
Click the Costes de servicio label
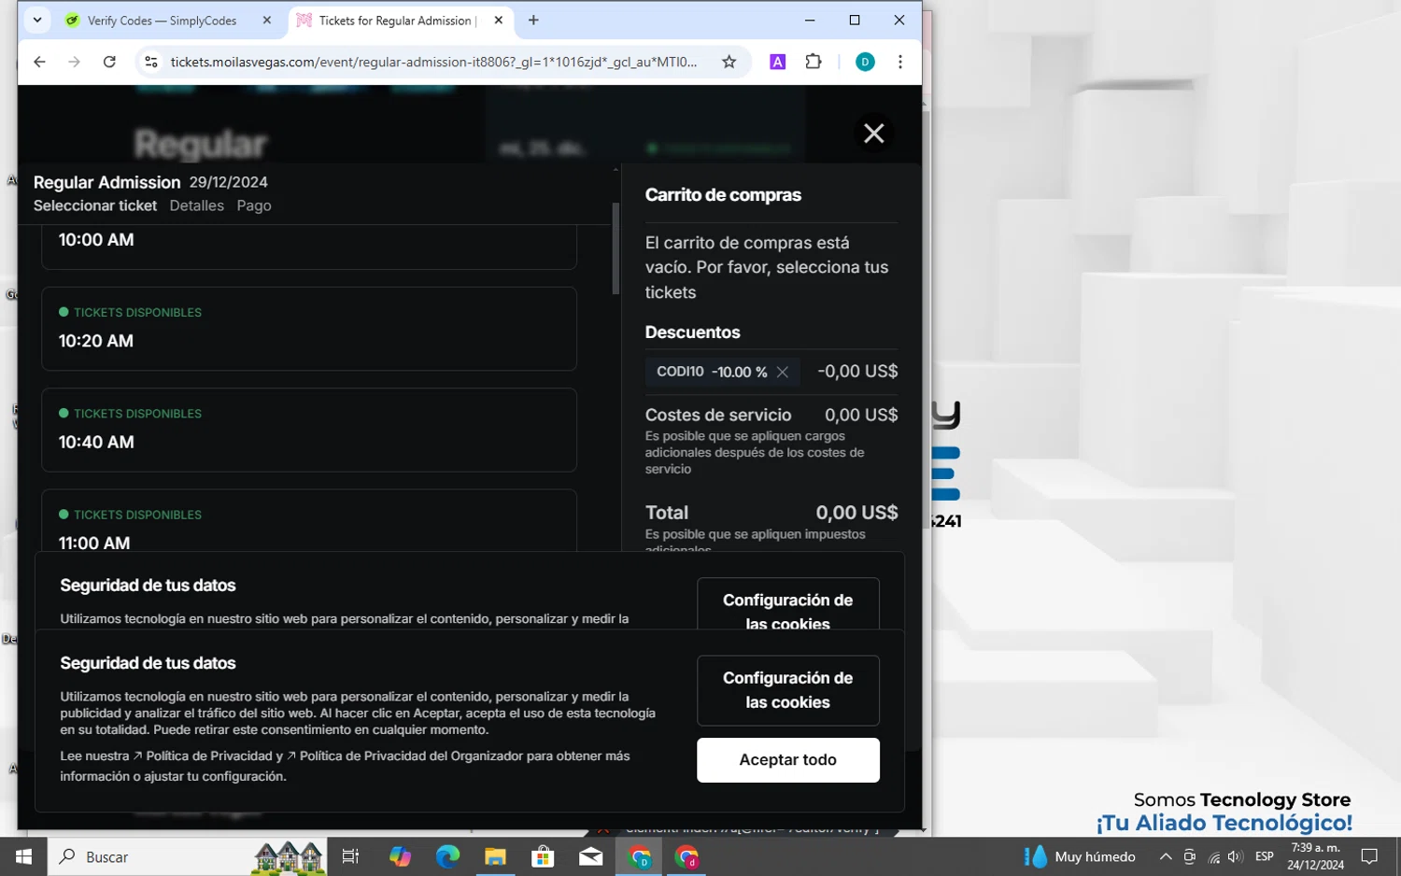click(x=718, y=415)
